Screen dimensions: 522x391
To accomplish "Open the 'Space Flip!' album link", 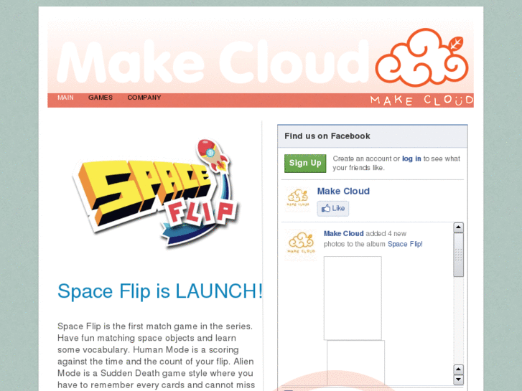I will coord(405,244).
